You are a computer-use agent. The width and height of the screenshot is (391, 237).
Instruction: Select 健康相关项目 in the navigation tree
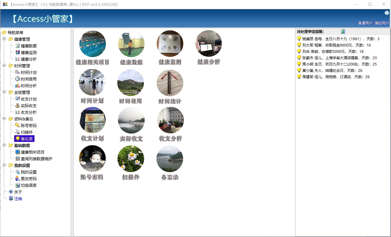click(x=33, y=152)
